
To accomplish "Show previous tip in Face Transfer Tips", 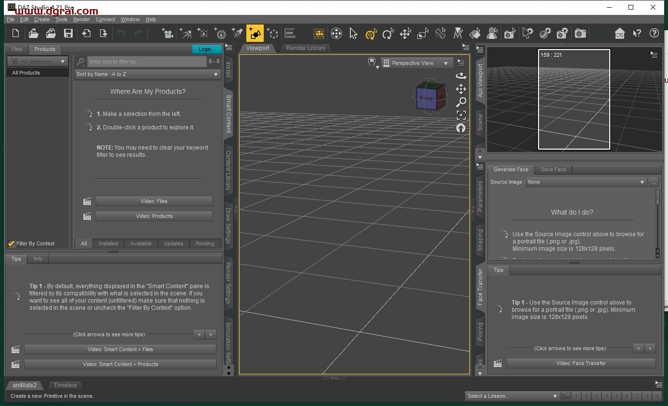I will [x=639, y=348].
